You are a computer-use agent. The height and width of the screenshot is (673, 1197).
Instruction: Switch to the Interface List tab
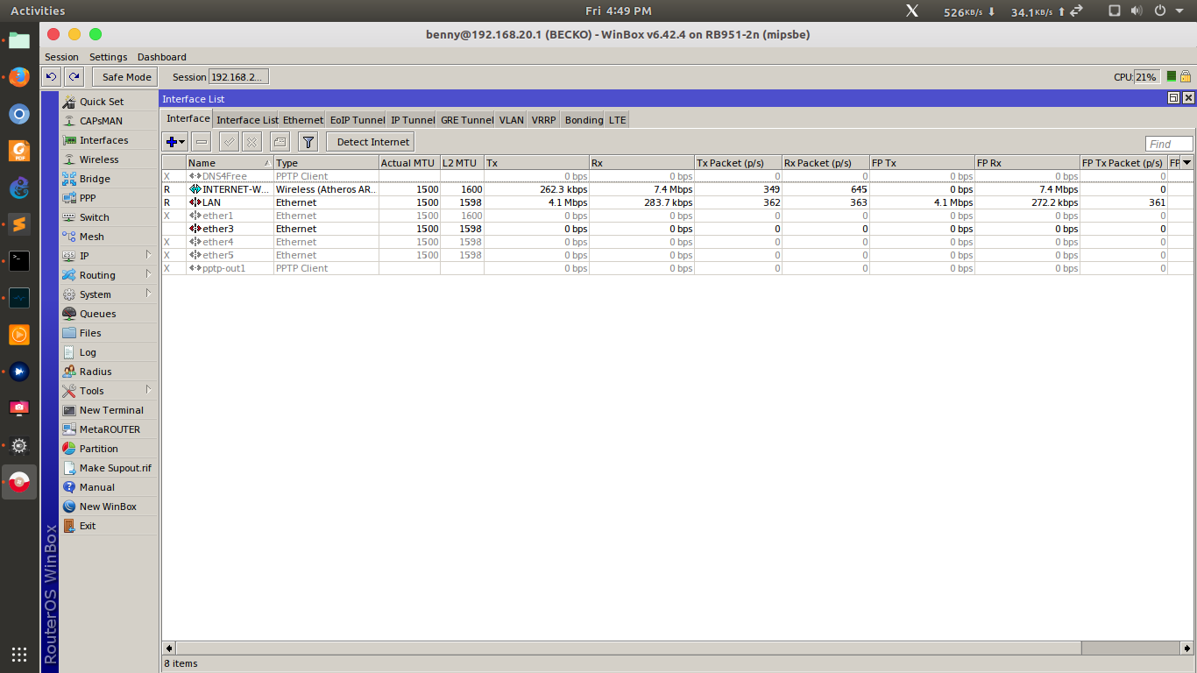tap(247, 120)
